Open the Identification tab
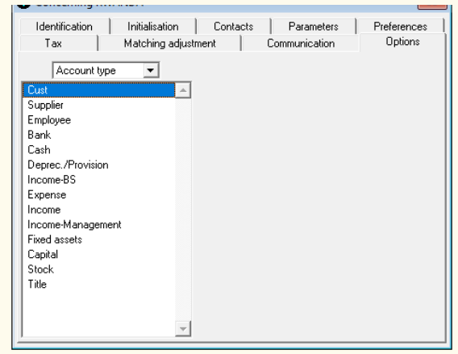This screenshot has height=354, width=458. [65, 27]
